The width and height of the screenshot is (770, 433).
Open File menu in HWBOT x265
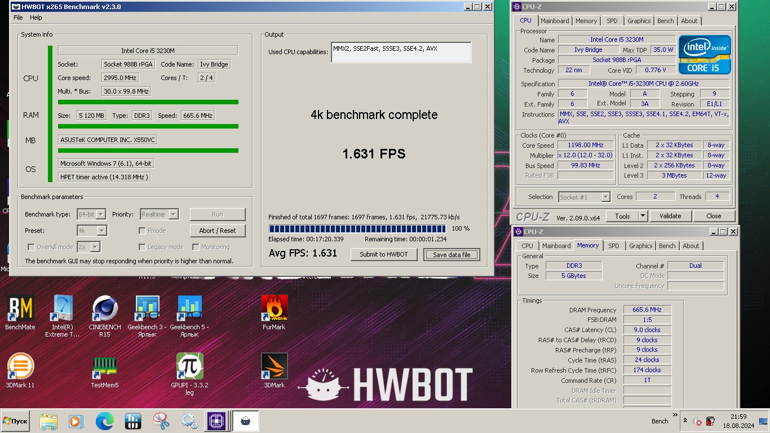click(x=19, y=17)
